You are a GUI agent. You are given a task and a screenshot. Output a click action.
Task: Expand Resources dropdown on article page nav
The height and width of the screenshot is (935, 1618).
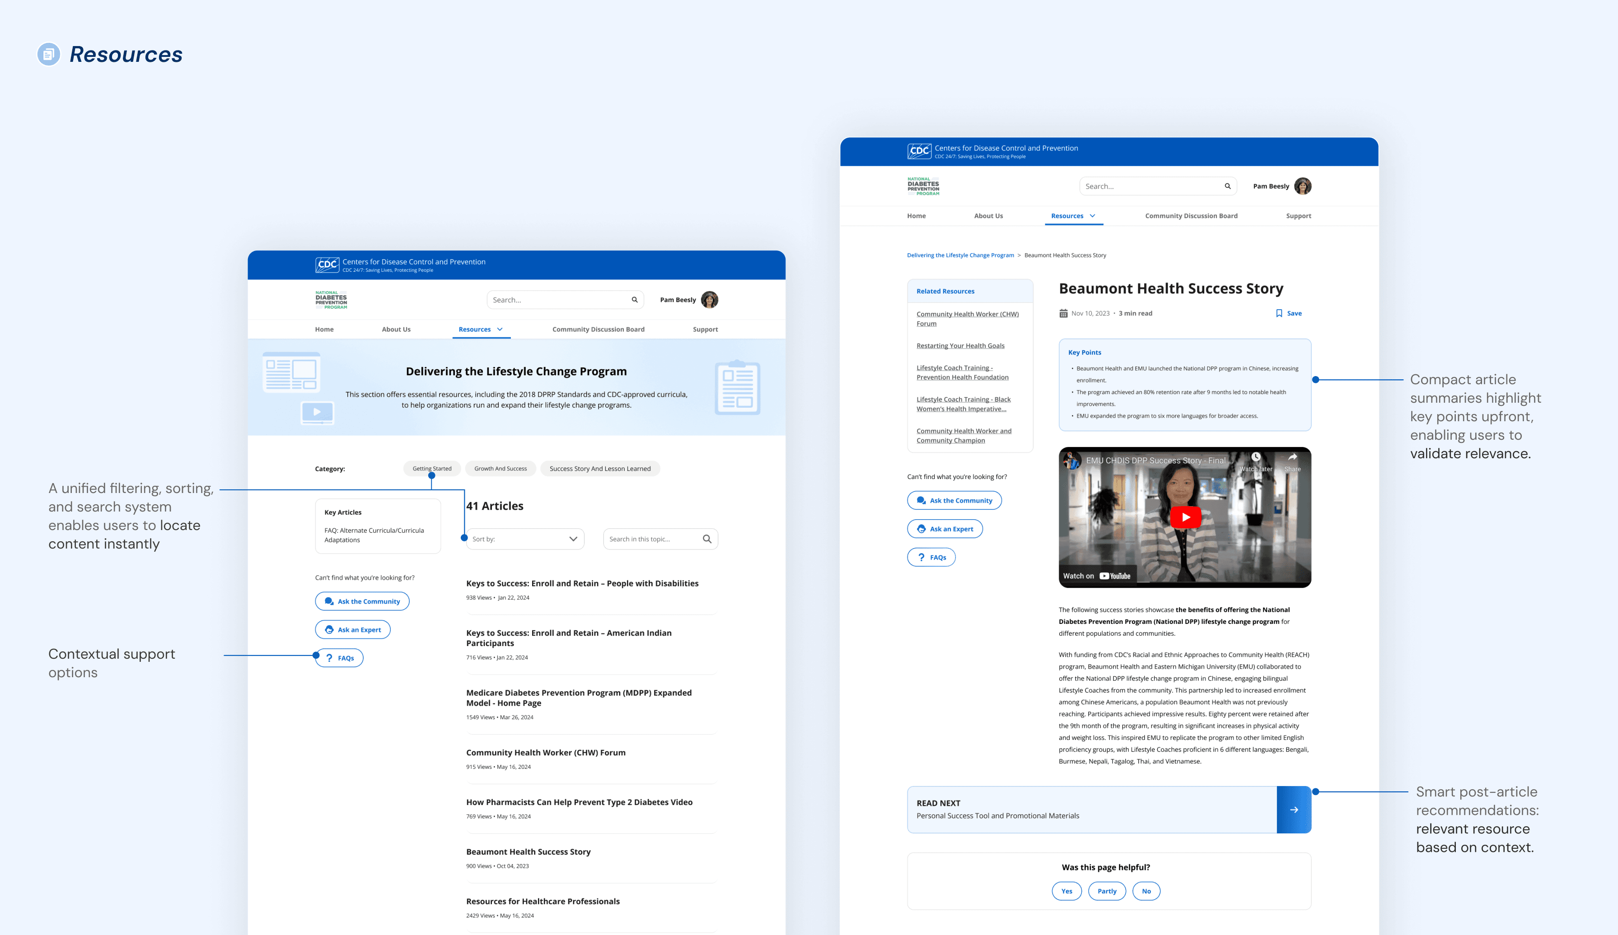[1073, 216]
